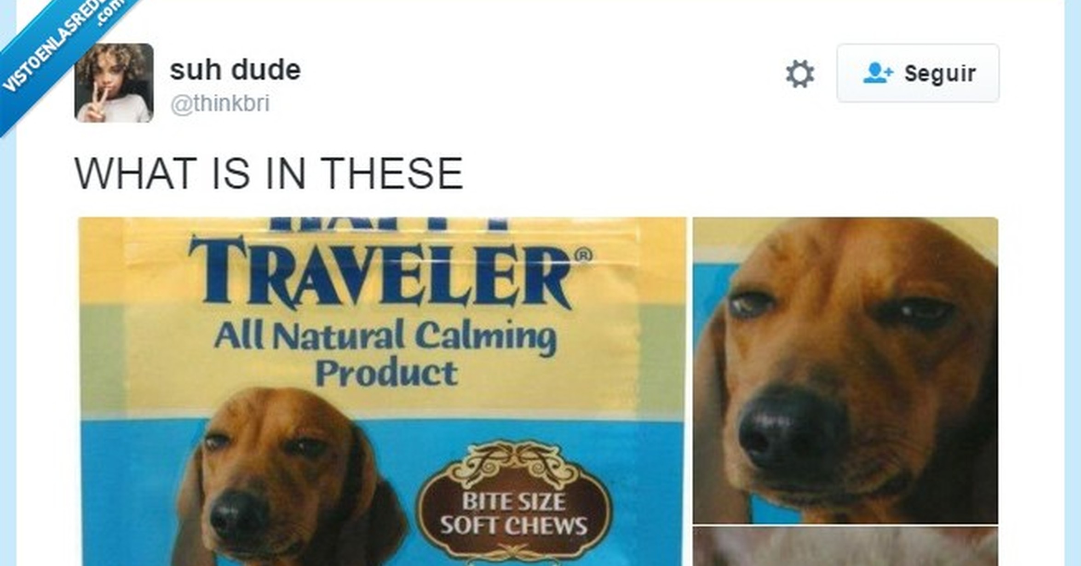Click the registered trademark symbol by TRAVELER
The height and width of the screenshot is (566, 1081).
coord(583,254)
